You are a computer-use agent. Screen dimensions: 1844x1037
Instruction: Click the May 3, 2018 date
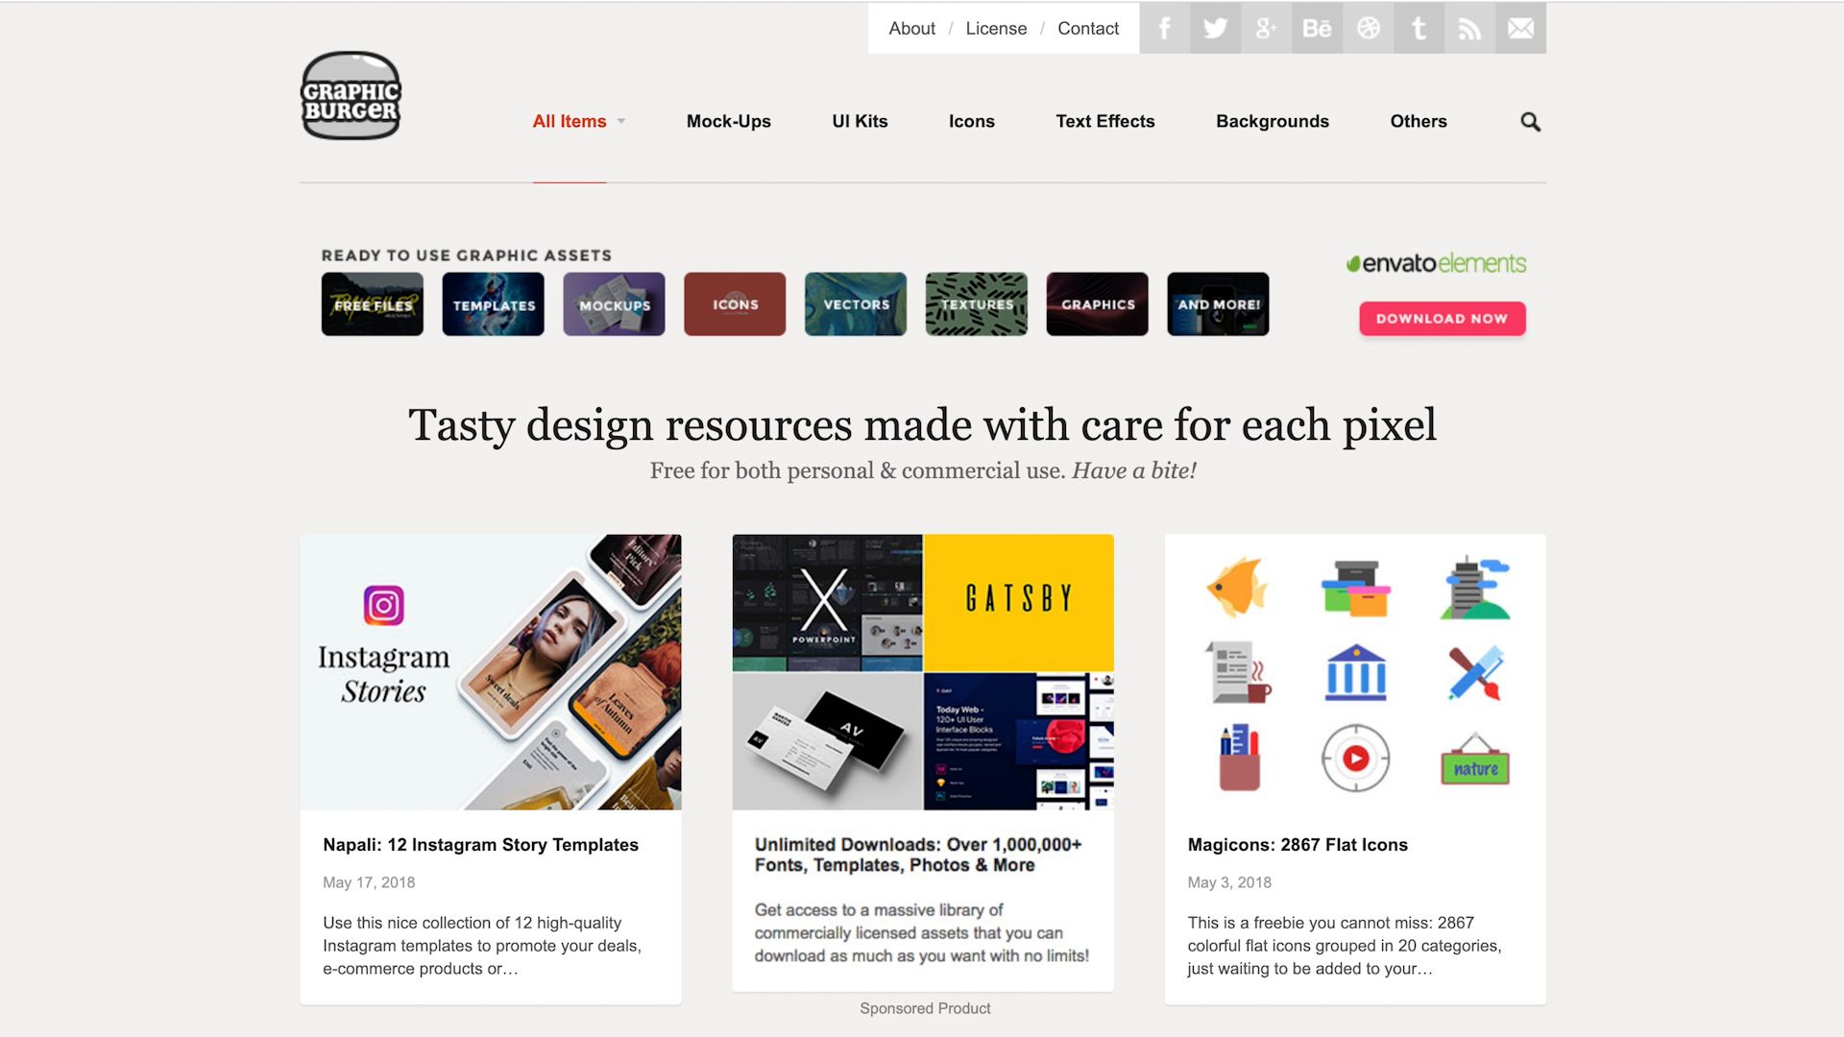[1229, 882]
